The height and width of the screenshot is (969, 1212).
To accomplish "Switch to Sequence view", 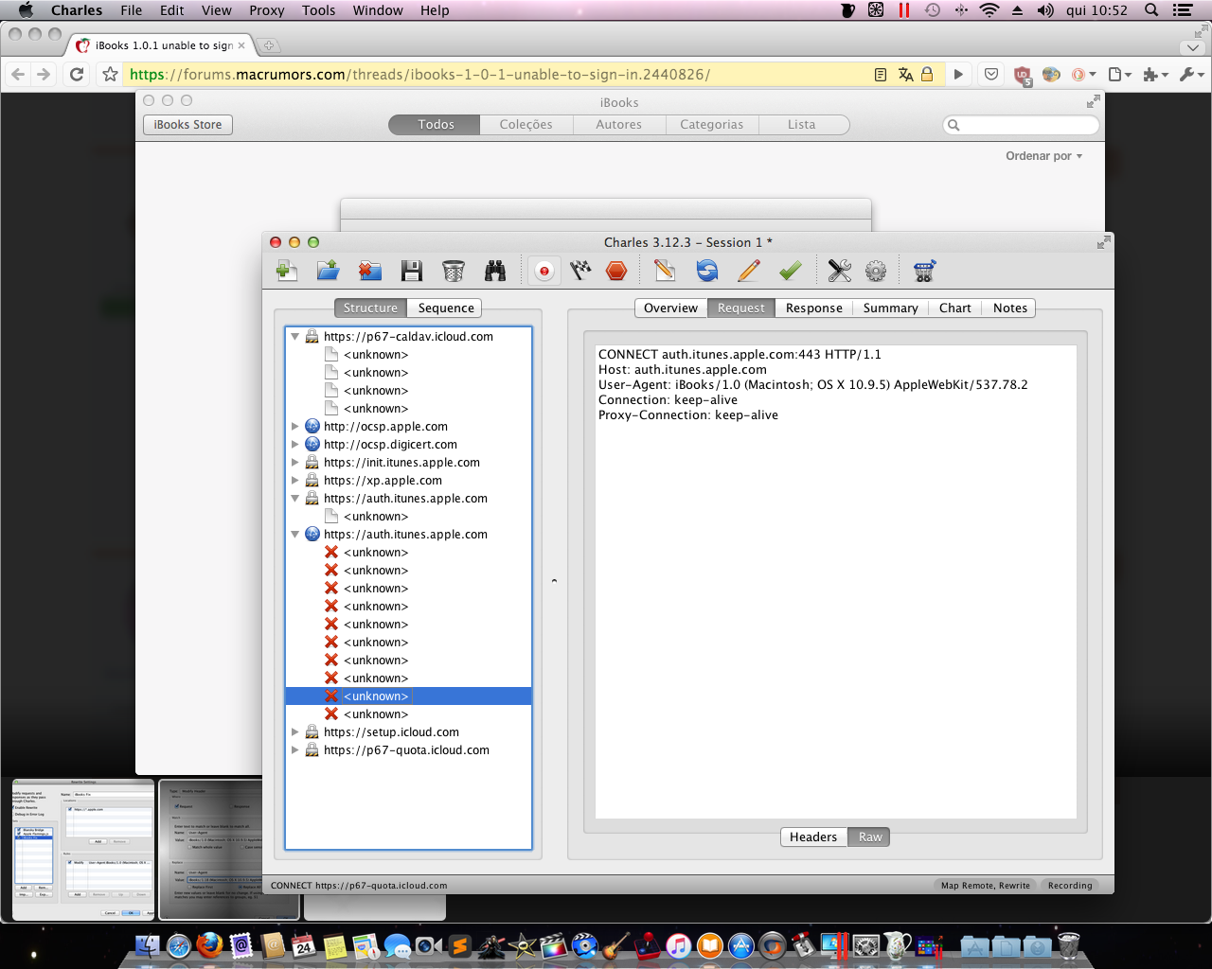I will (x=446, y=308).
